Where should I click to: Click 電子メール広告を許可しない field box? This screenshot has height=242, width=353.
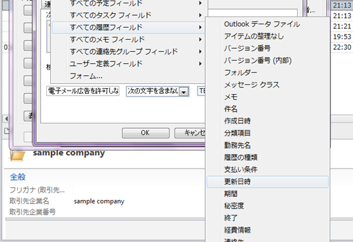[83, 91]
